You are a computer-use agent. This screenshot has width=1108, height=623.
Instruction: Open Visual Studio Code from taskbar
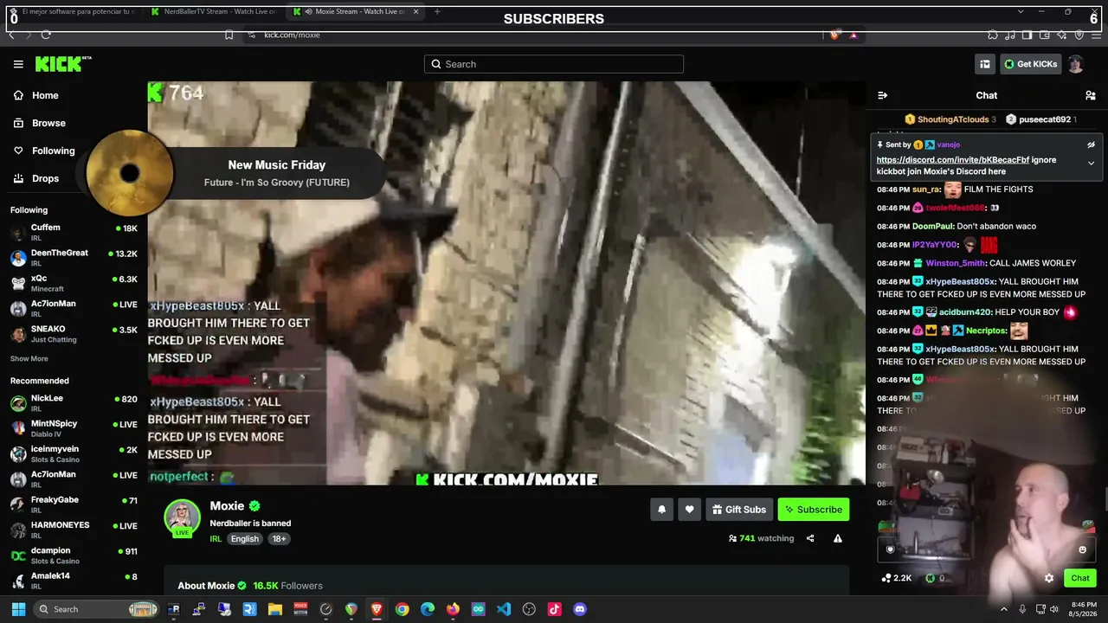(x=504, y=609)
